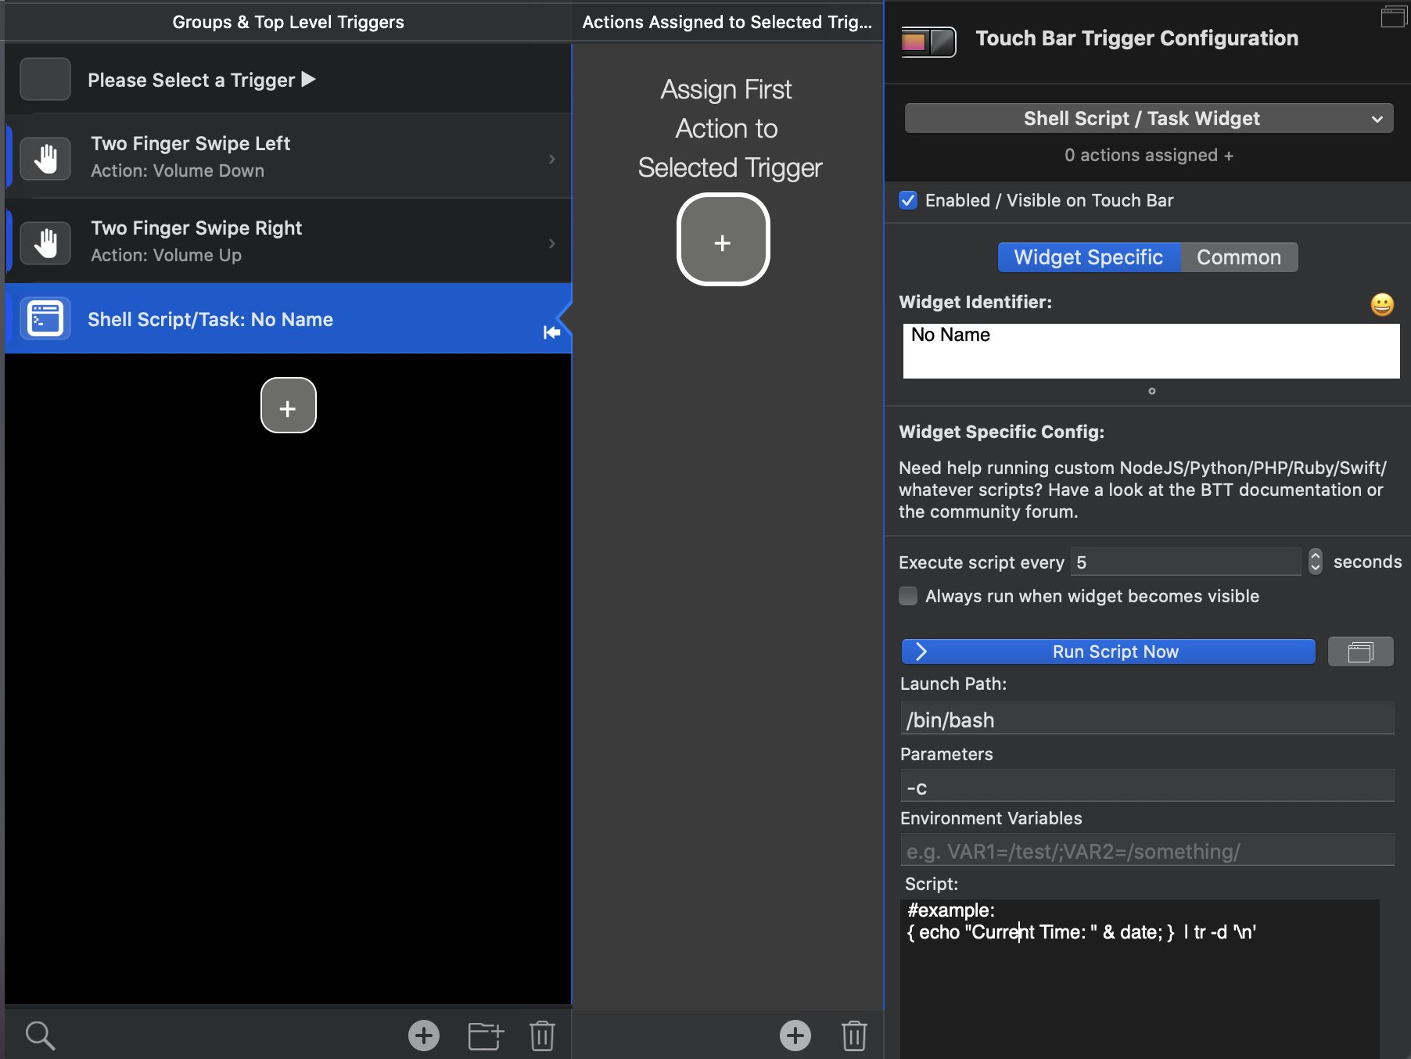
Task: Open script in separate window button
Action: pyautogui.click(x=1360, y=652)
